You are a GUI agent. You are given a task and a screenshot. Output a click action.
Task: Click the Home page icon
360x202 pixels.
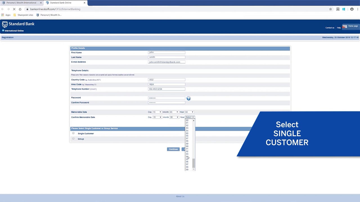345,27
